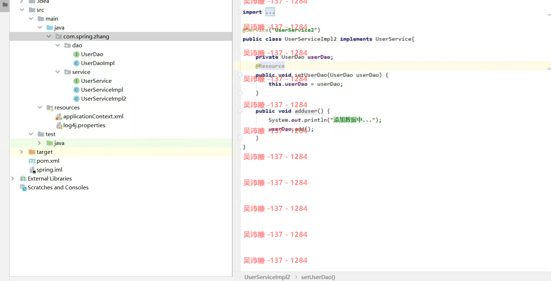The image size is (551, 281).
Task: Select UserServiceImpl in the project tree
Action: point(102,90)
